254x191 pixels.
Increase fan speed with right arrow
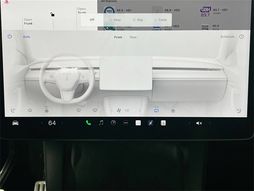(x=140, y=111)
